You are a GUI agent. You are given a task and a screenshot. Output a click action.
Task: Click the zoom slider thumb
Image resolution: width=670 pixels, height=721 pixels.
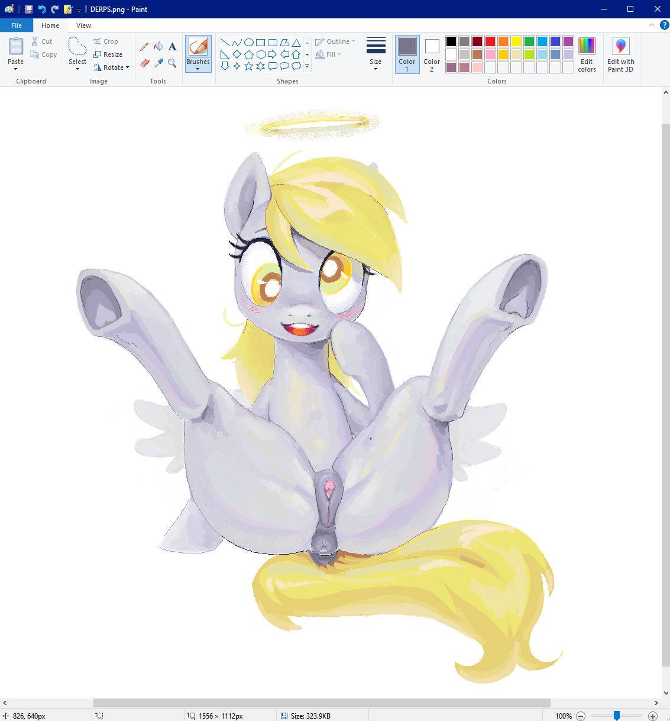point(617,716)
